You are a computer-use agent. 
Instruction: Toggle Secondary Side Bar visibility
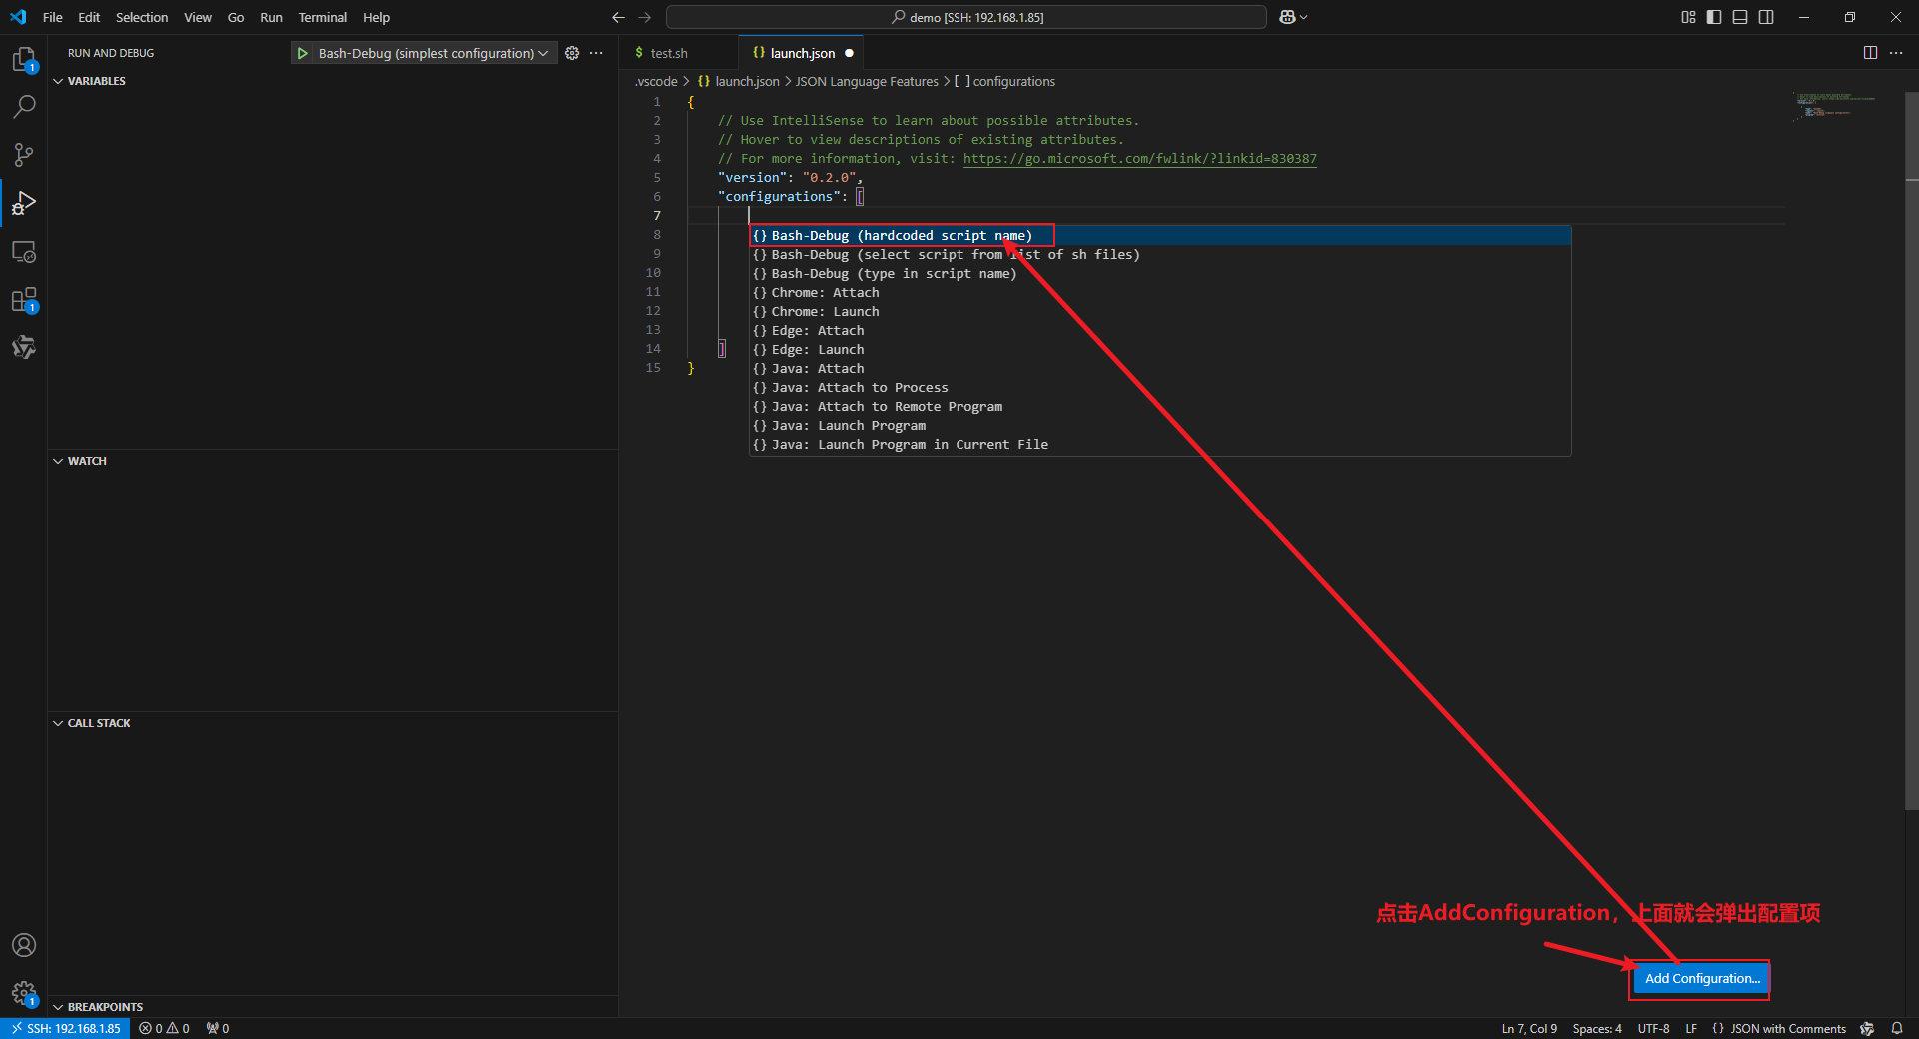coord(1766,17)
